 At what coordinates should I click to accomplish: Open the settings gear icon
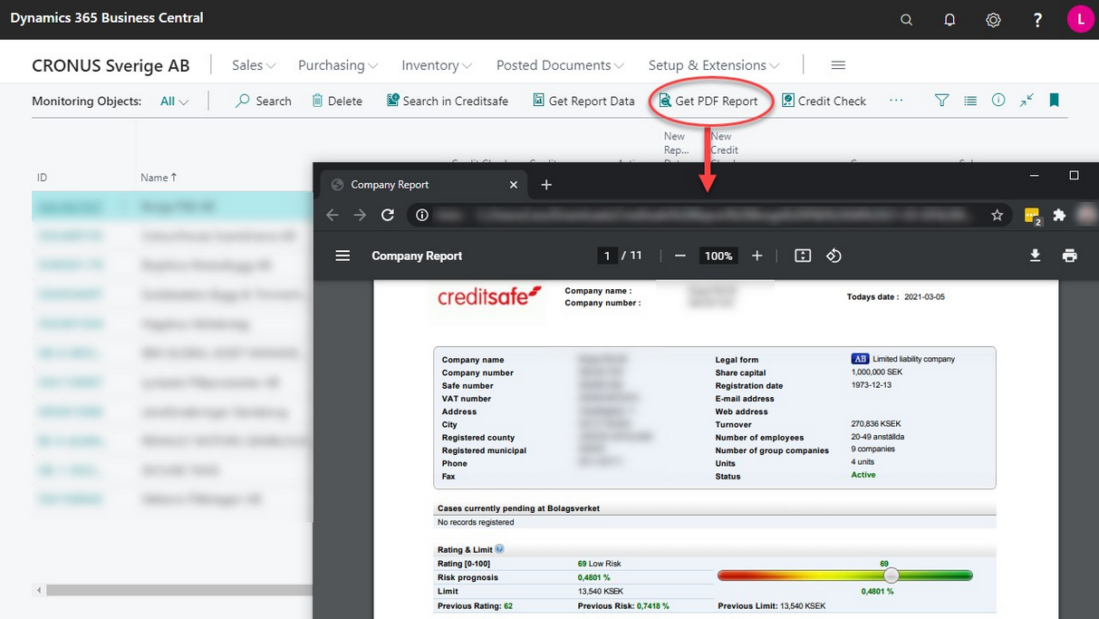pyautogui.click(x=993, y=20)
